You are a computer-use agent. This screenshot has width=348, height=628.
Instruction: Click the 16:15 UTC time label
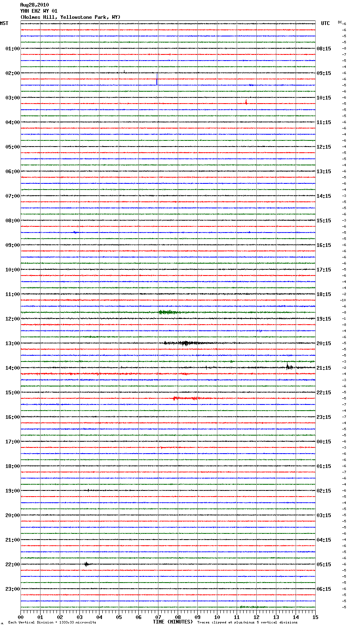click(x=324, y=245)
